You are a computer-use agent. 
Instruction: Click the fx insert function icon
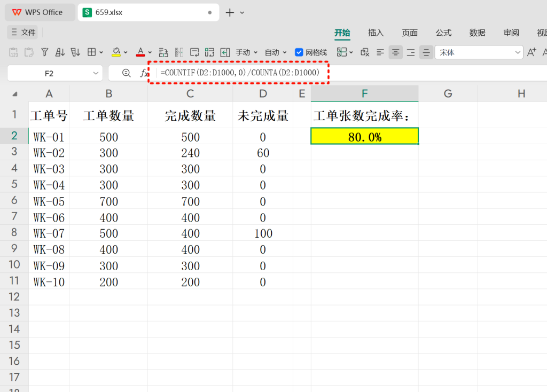[x=144, y=73]
